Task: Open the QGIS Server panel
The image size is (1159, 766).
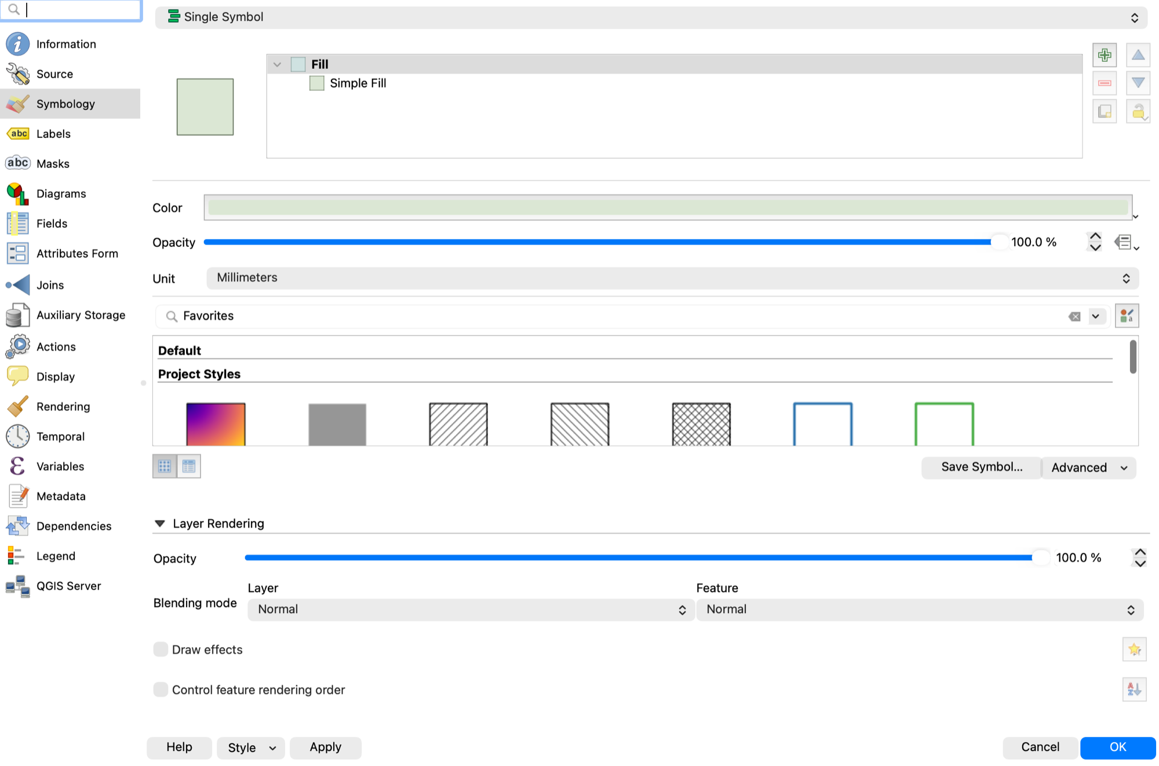Action: pyautogui.click(x=70, y=586)
